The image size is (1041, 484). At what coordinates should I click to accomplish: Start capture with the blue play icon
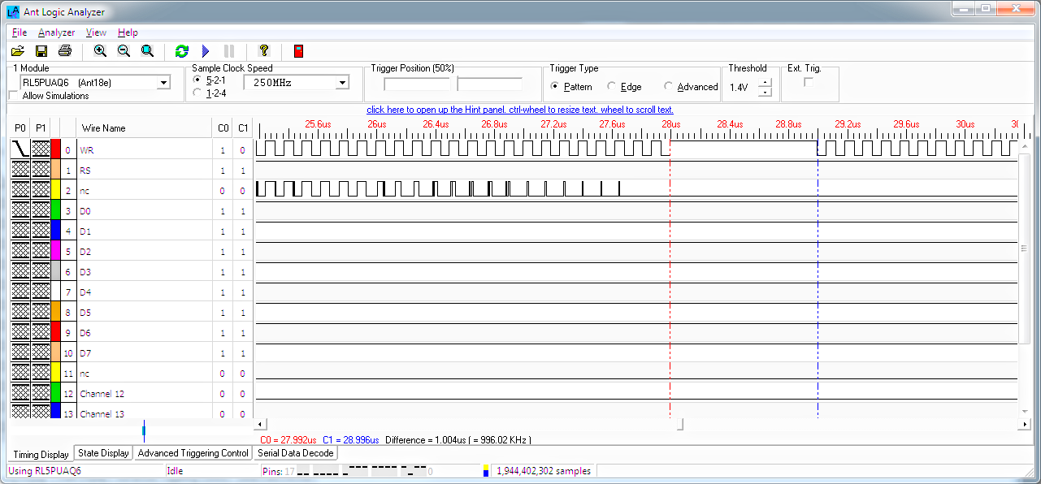[206, 51]
